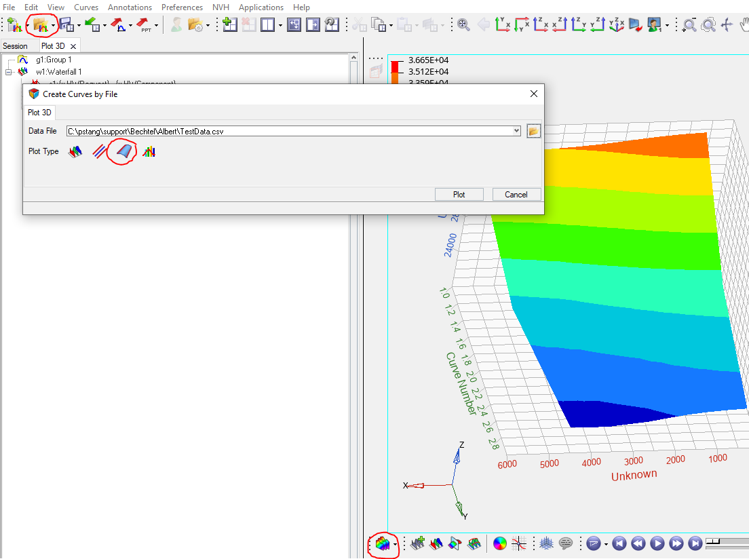749x559 pixels.
Task: Click the folder with gear icon
Action: (x=195, y=24)
